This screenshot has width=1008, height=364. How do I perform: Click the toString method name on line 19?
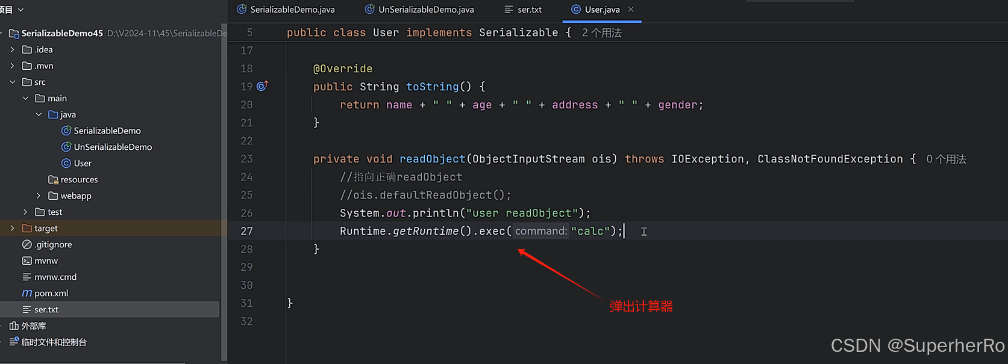pyautogui.click(x=432, y=87)
